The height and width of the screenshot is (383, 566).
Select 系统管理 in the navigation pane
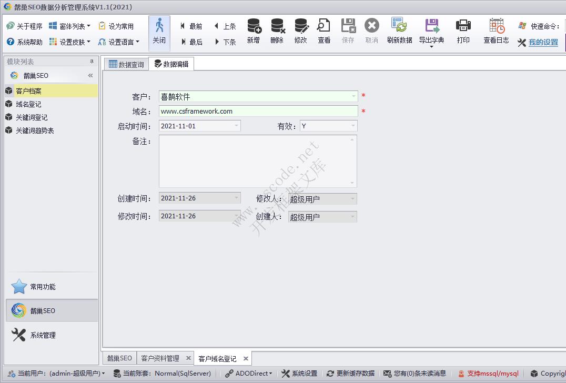43,335
